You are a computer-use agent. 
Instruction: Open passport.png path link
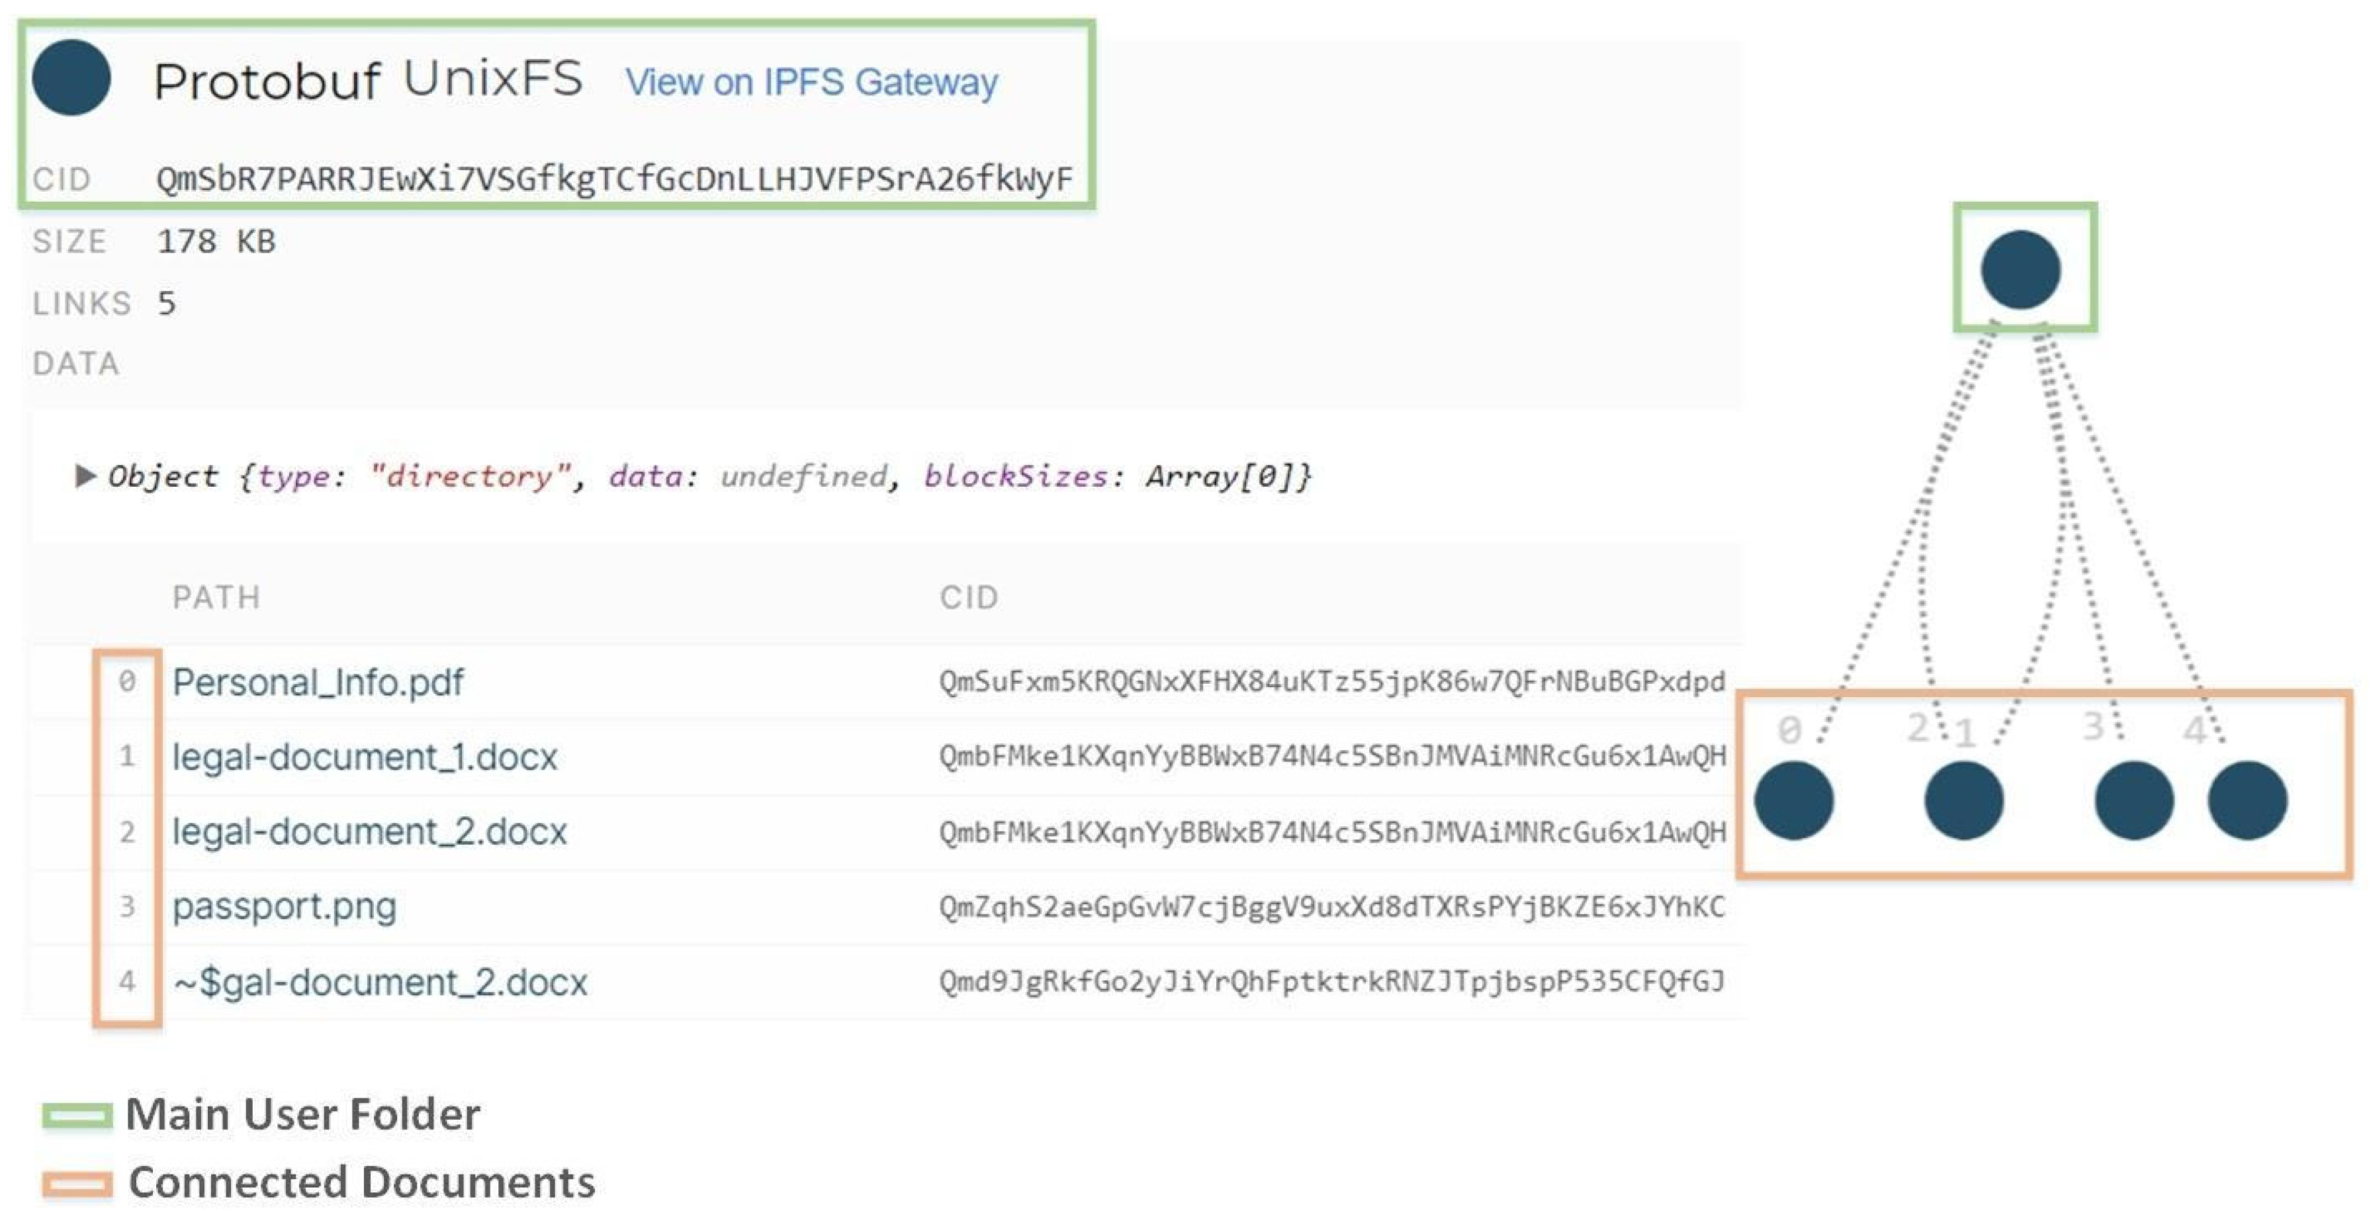tap(284, 906)
